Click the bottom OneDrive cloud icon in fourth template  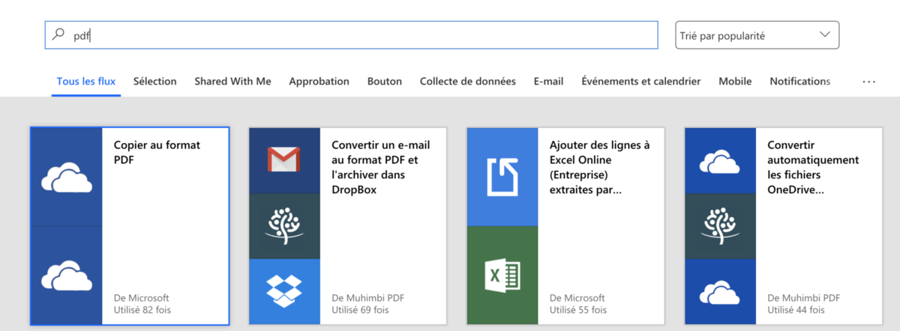720,291
